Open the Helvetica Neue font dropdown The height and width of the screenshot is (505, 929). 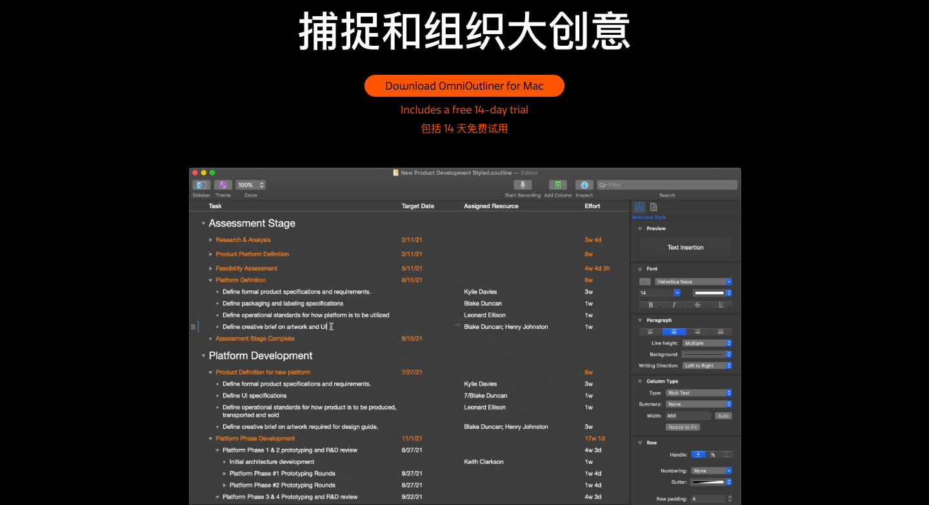point(693,282)
